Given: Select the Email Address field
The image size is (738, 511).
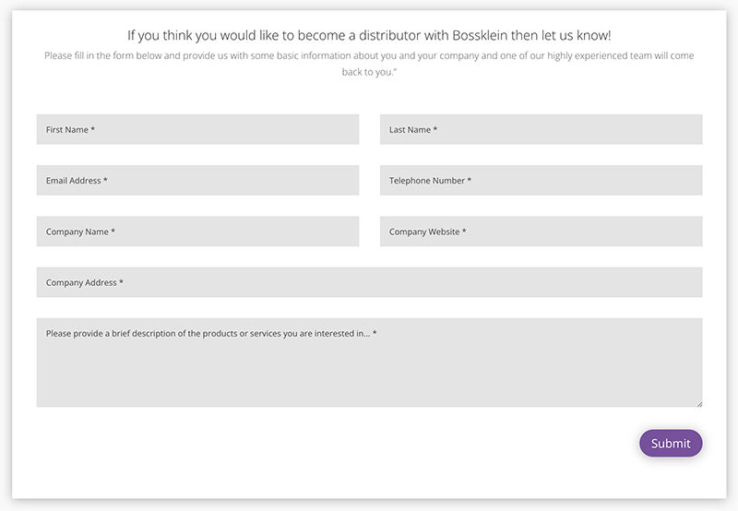Looking at the screenshot, I should 197,180.
